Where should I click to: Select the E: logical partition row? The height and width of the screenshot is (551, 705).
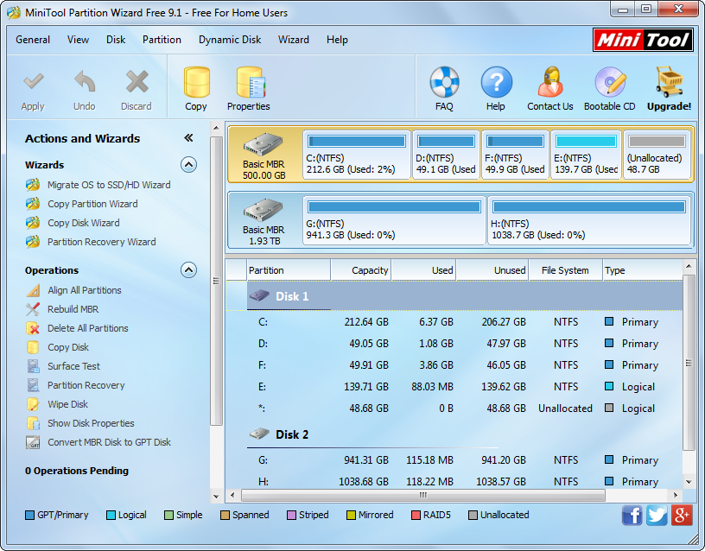454,387
